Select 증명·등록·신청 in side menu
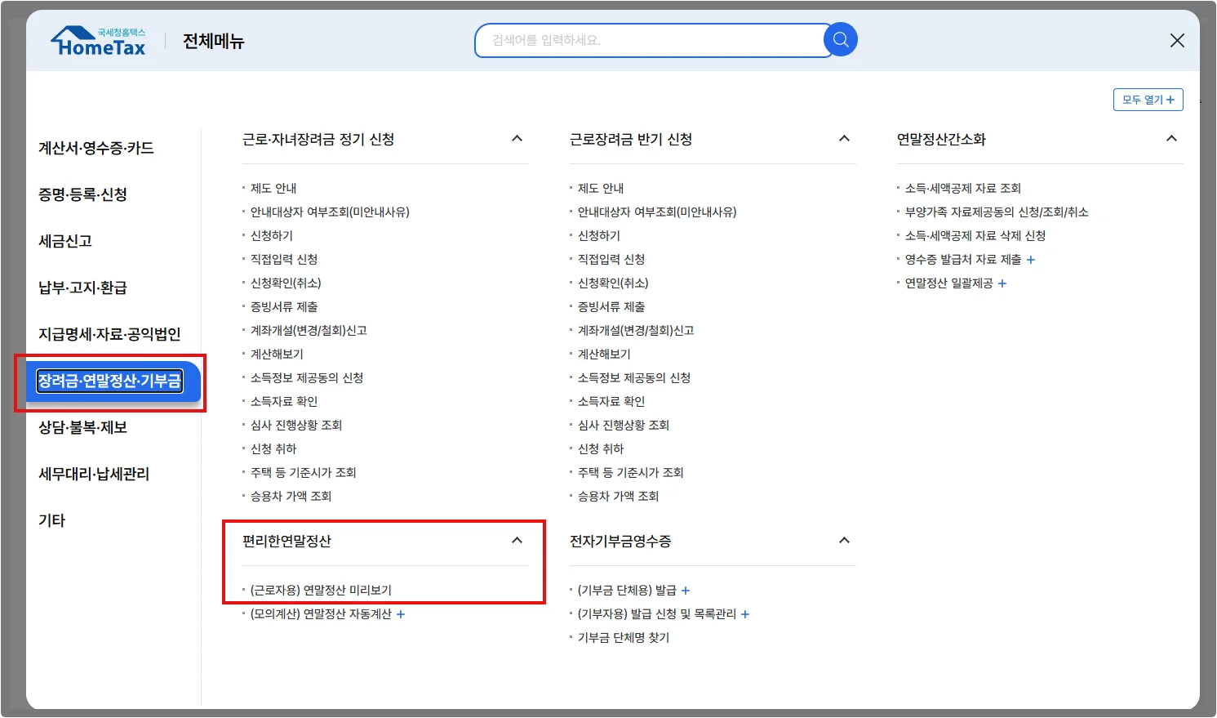 click(x=82, y=194)
